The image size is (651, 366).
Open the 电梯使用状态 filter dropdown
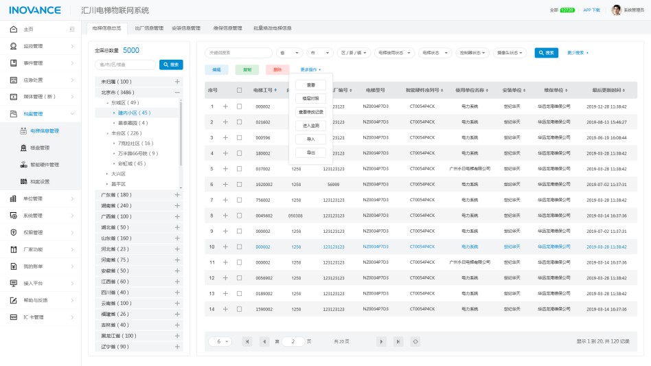(395, 53)
